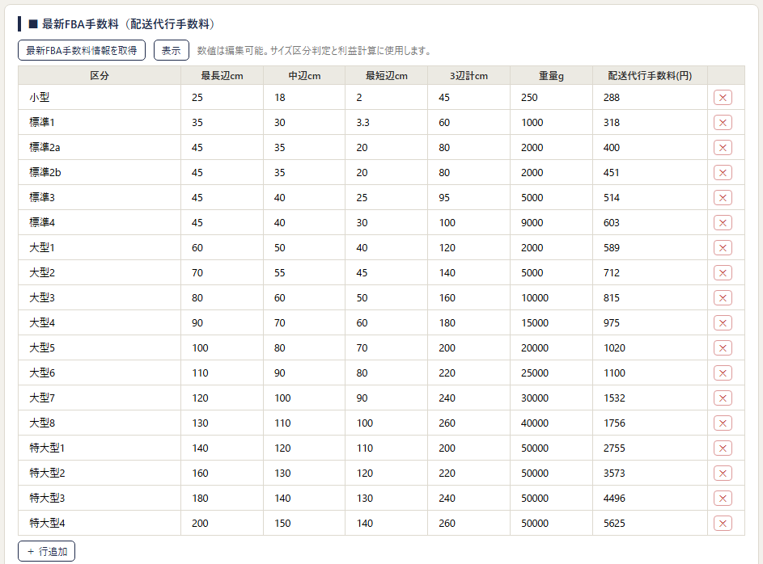Edit 大型8 fee value 1756
The height and width of the screenshot is (564, 763).
[x=650, y=423]
